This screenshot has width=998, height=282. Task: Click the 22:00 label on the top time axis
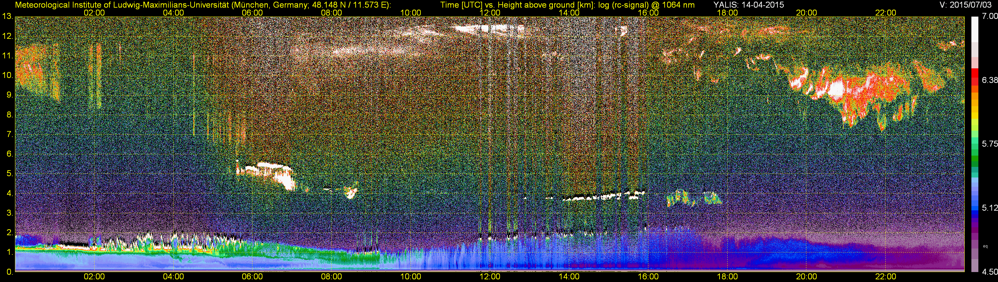(x=886, y=13)
